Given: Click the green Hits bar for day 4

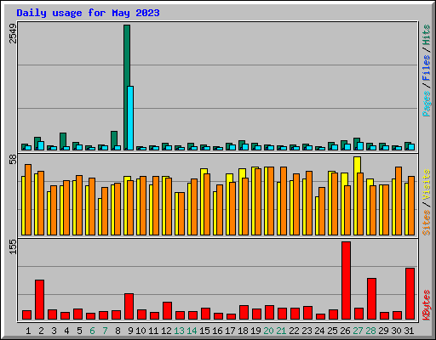Looking at the screenshot, I should [x=63, y=141].
